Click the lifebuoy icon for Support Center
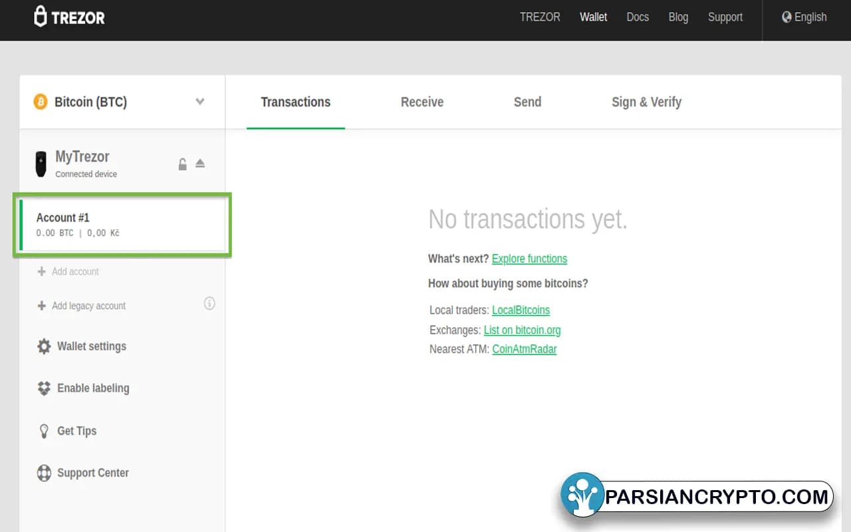851x532 pixels. pyautogui.click(x=44, y=473)
